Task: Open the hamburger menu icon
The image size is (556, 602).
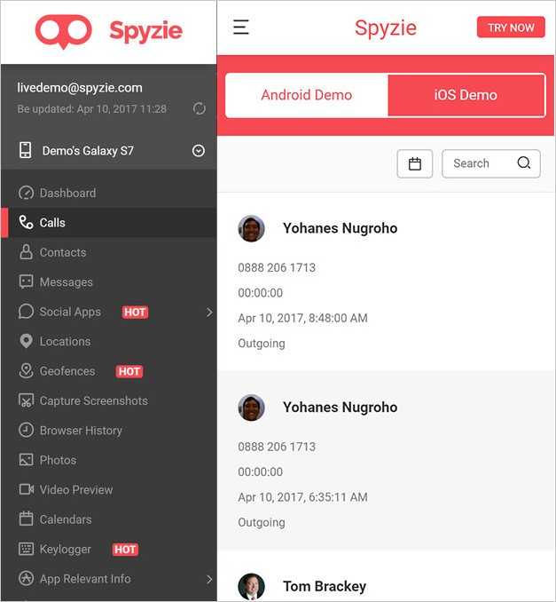Action: 240,27
